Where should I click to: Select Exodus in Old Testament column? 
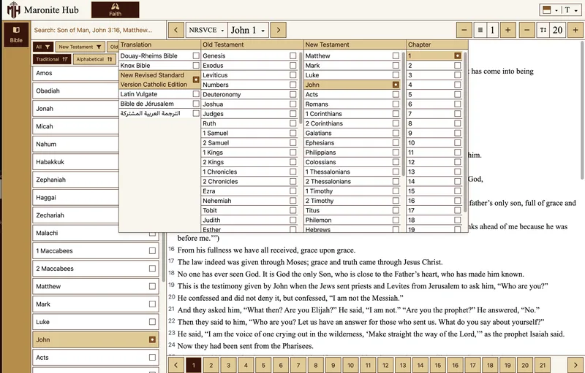249,65
